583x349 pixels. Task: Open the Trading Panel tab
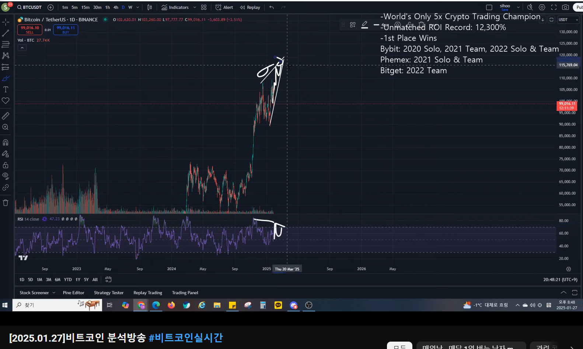click(x=185, y=293)
